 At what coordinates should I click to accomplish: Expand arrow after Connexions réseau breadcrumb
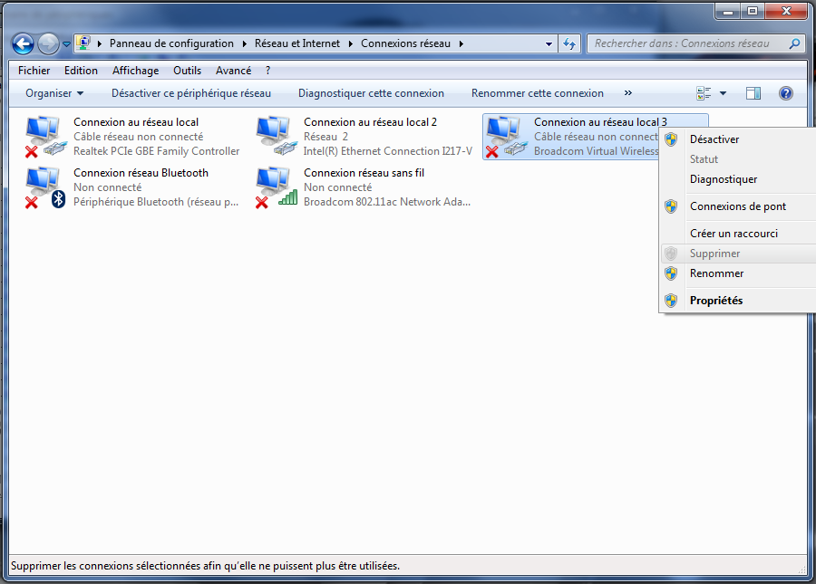coord(461,43)
